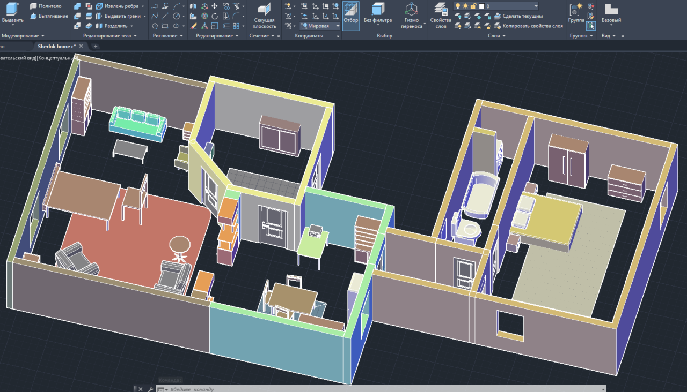Screen dimensions: 687x392
Task: Click the Базовый (Base view) icon
Action: pos(611,10)
